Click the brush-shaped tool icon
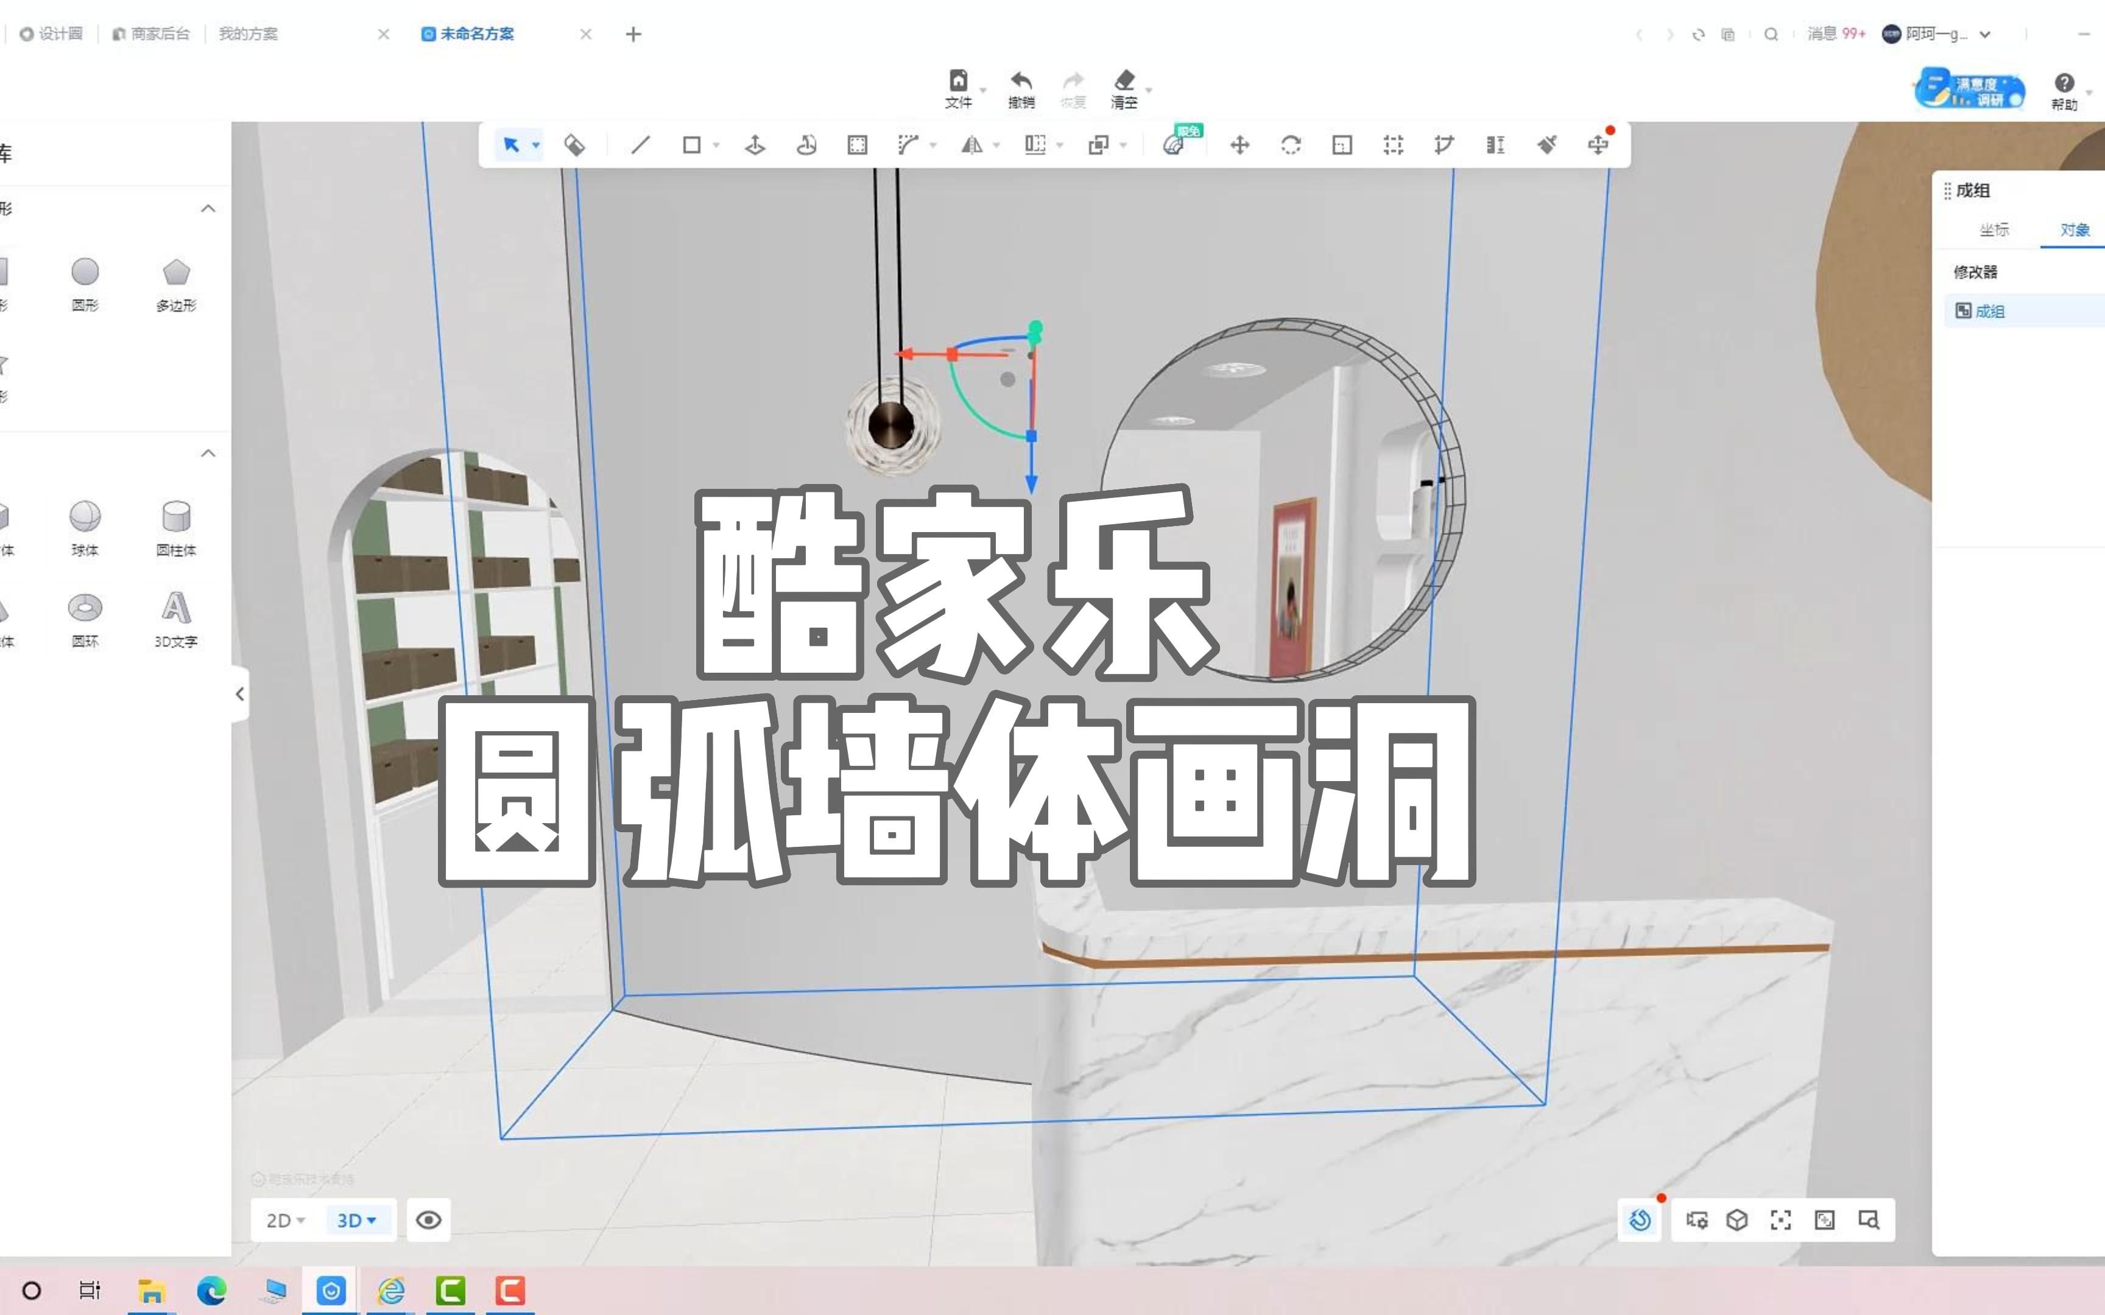 tap(1546, 144)
